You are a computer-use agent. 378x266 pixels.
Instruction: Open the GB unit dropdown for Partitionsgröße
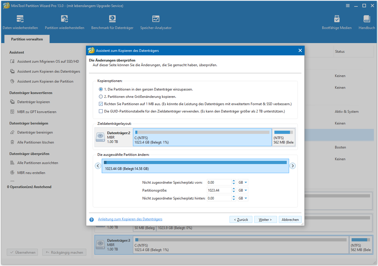tap(242, 190)
